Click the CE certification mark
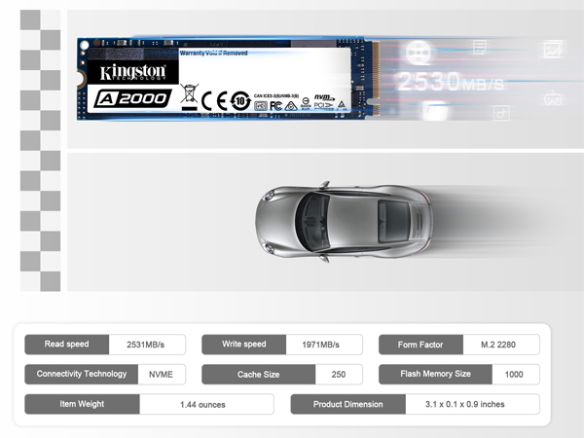This screenshot has height=438, width=584. (214, 100)
